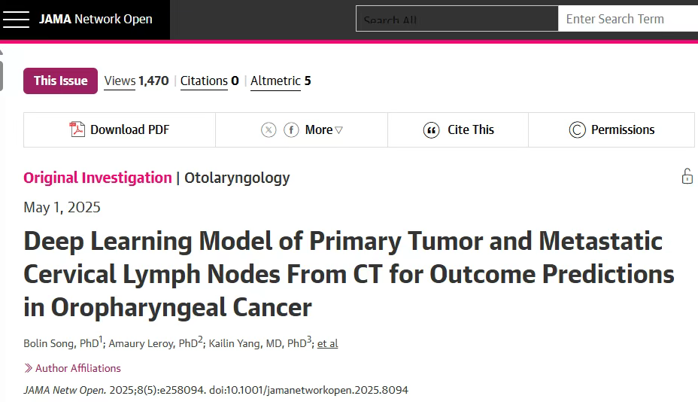Click the open access padlock icon

click(x=687, y=176)
